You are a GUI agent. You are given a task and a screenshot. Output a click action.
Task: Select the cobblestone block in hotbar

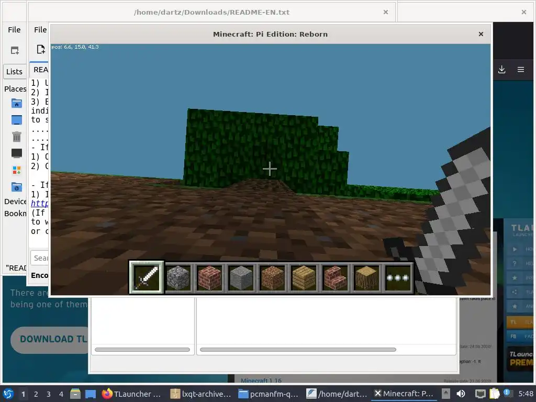[178, 277]
